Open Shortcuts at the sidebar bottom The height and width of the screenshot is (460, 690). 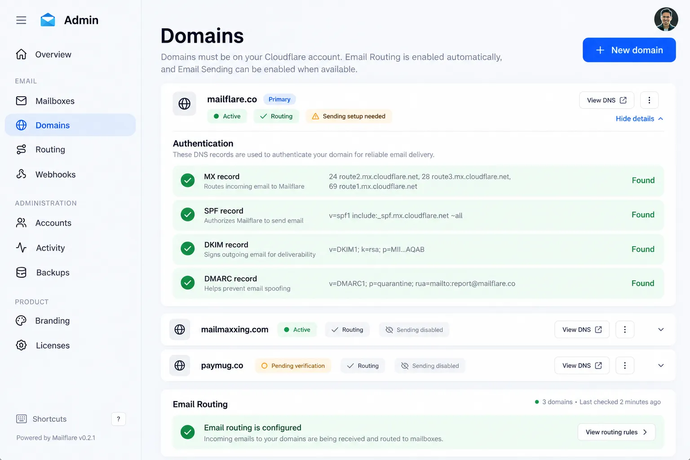click(x=49, y=419)
